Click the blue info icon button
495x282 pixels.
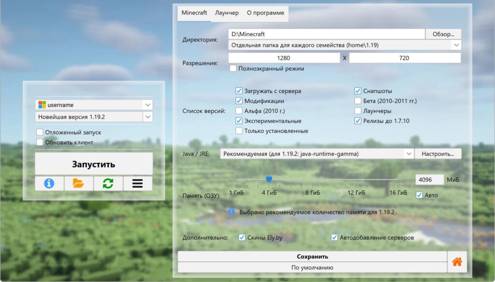[49, 183]
